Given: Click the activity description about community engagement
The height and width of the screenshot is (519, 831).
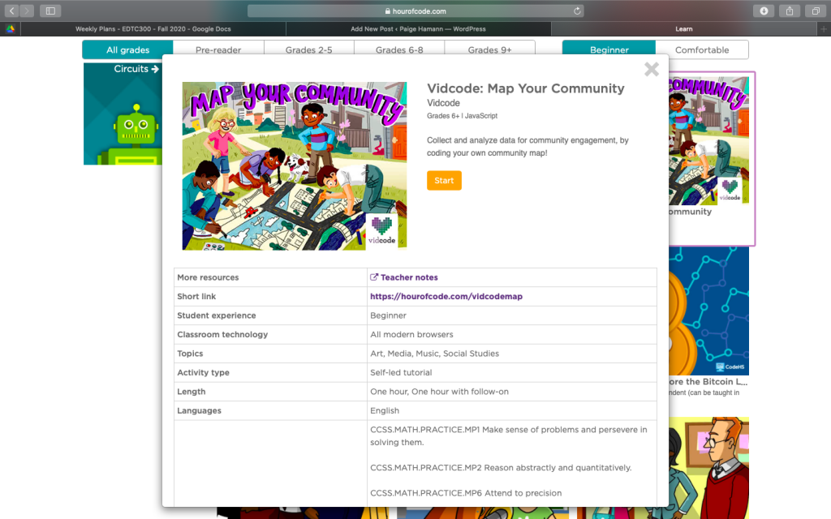Looking at the screenshot, I should click(x=527, y=147).
